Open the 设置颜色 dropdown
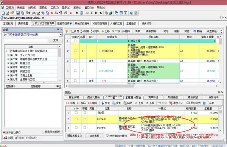This screenshot has width=227, height=147. tap(212, 31)
